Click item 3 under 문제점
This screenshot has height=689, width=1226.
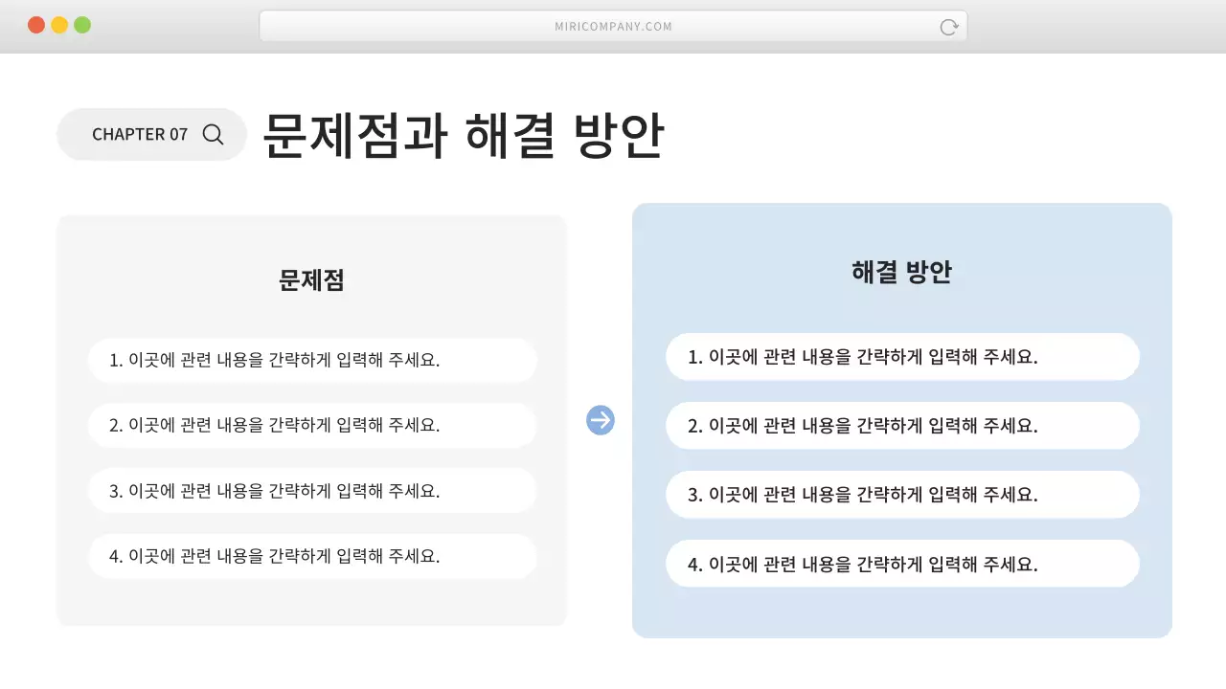click(x=311, y=490)
